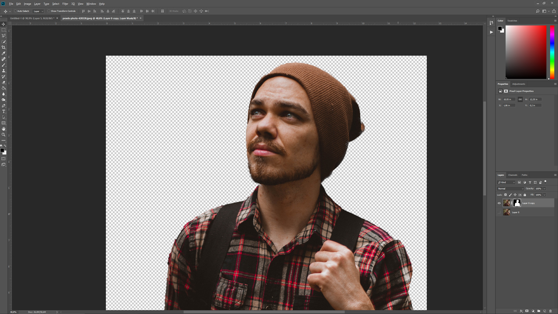This screenshot has height=314, width=558.
Task: Select the Hand tool
Action: (4, 129)
